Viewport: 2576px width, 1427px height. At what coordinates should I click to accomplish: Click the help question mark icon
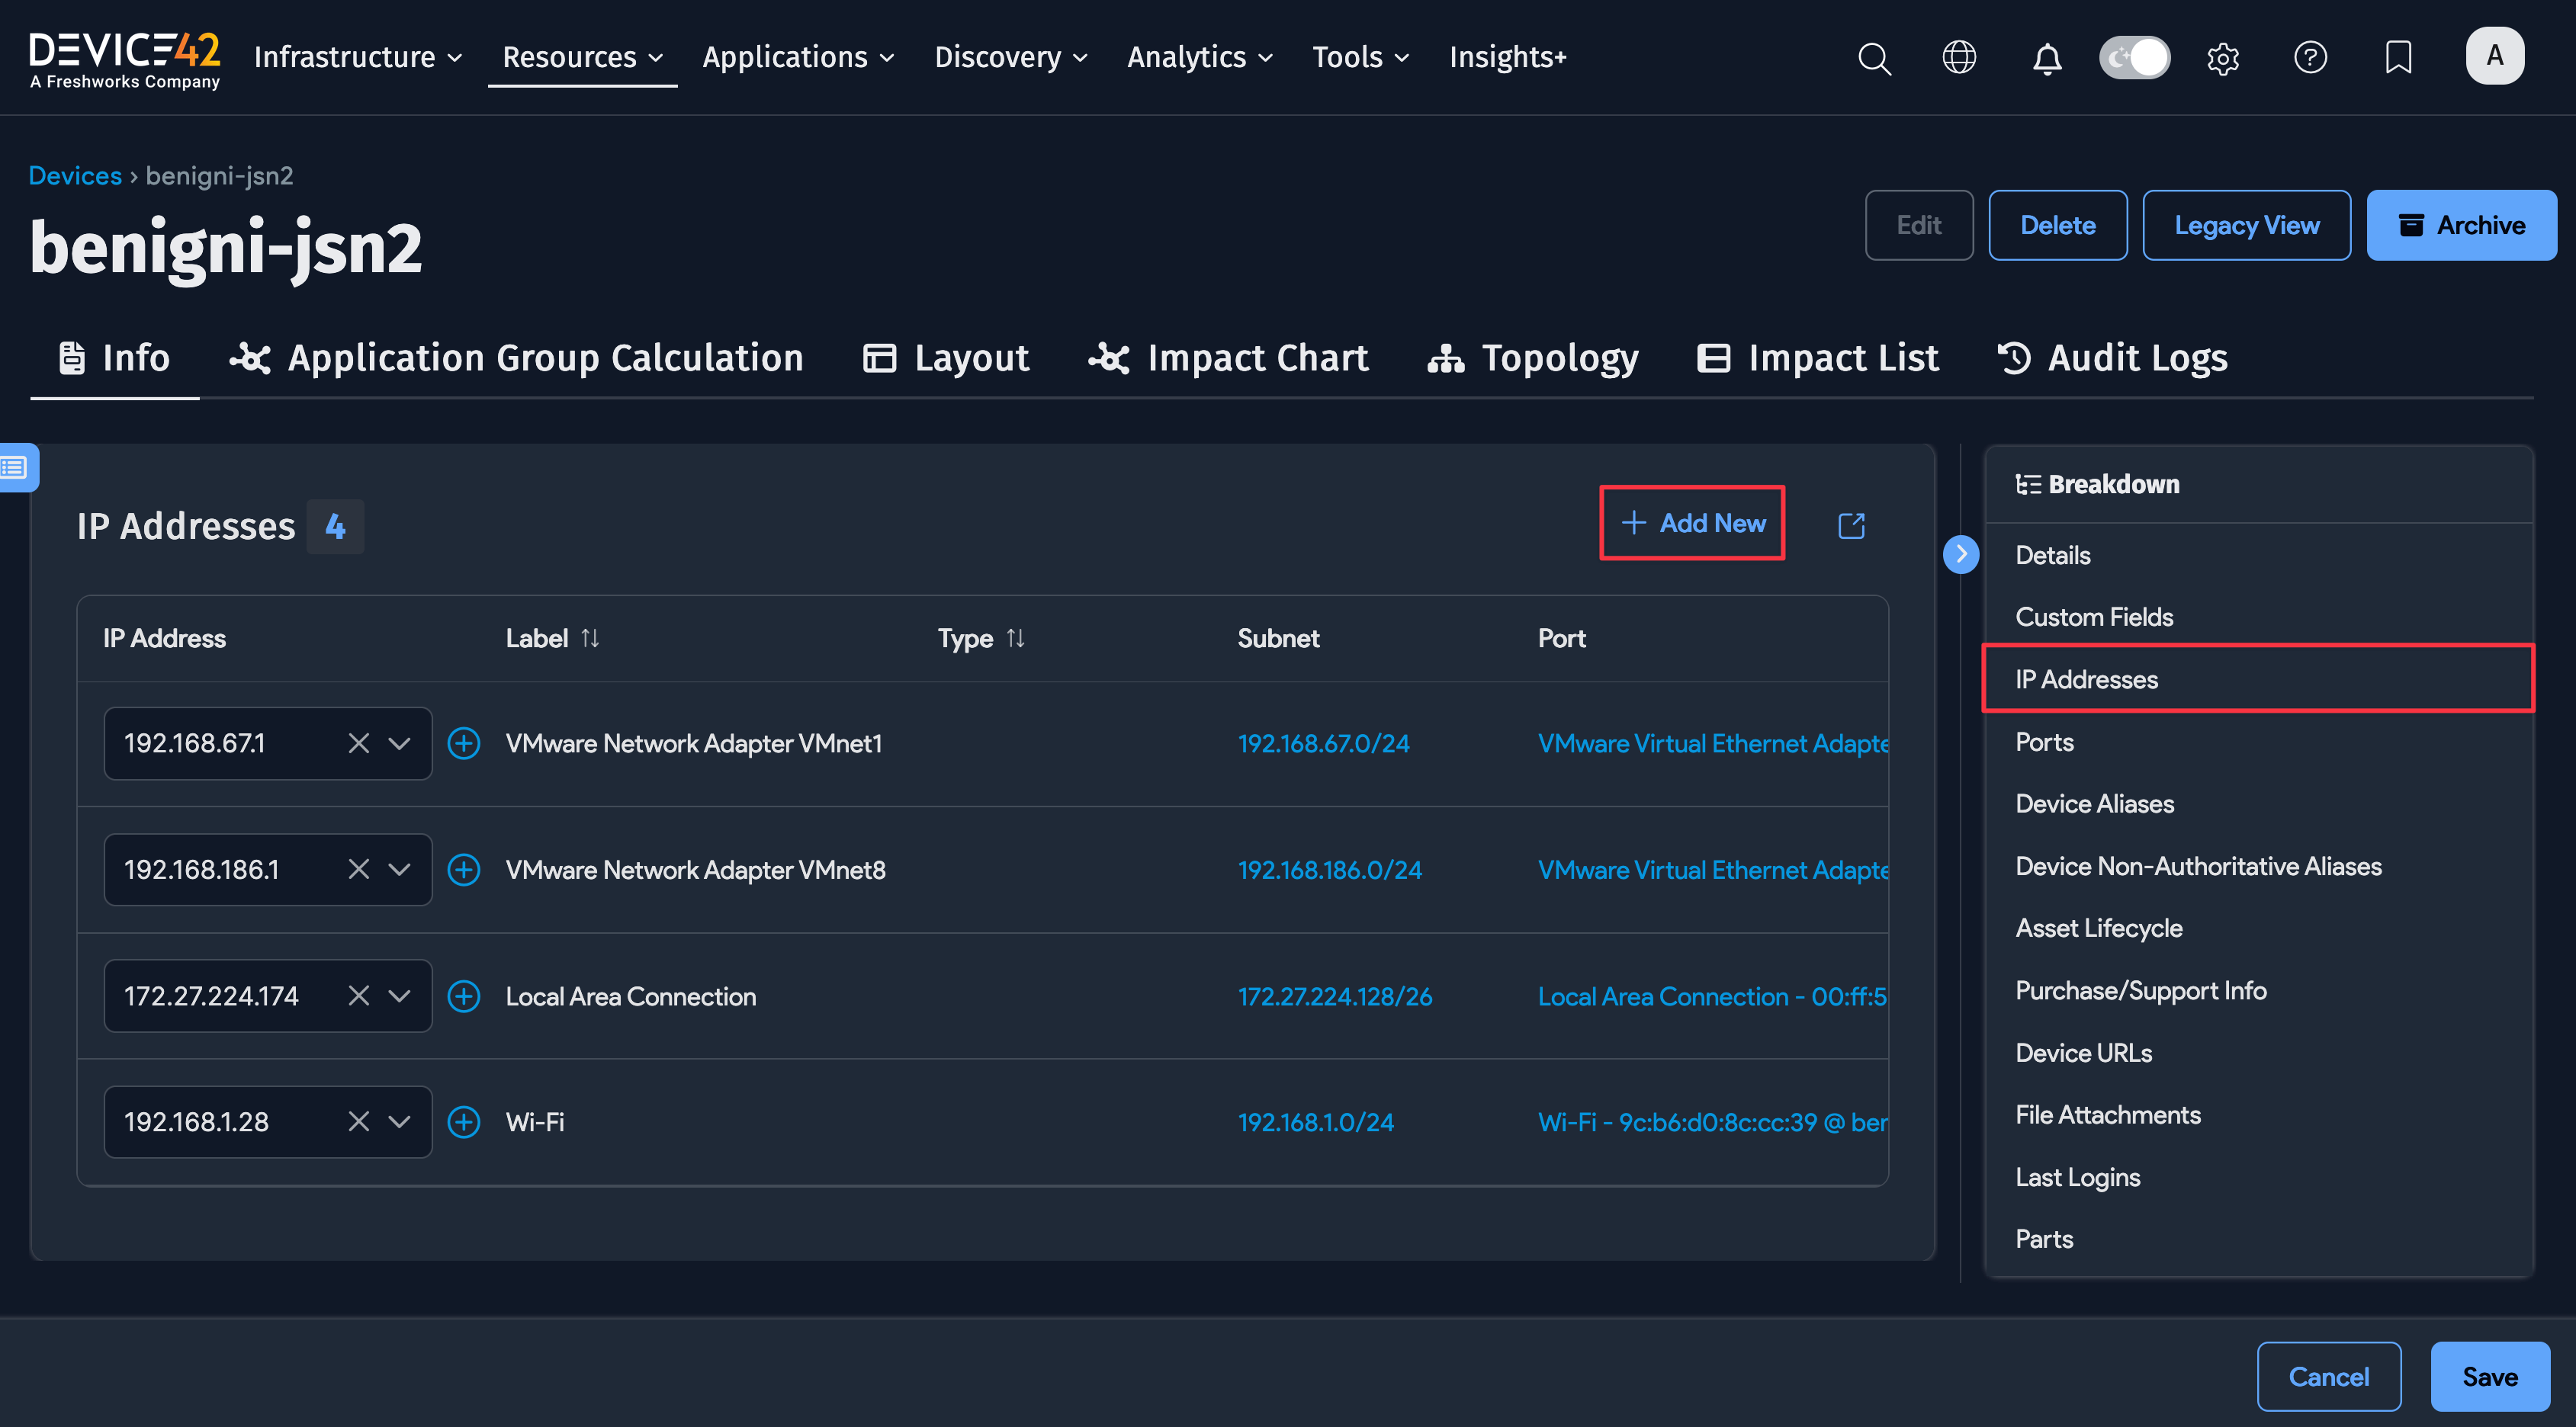tap(2310, 57)
